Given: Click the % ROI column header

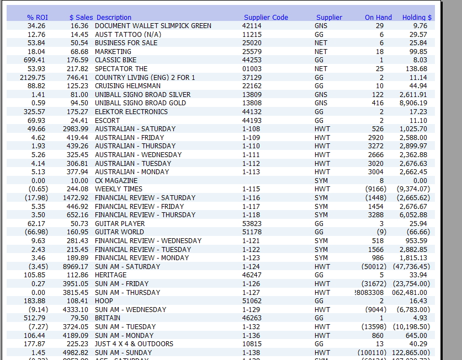Looking at the screenshot, I should 38,18.
